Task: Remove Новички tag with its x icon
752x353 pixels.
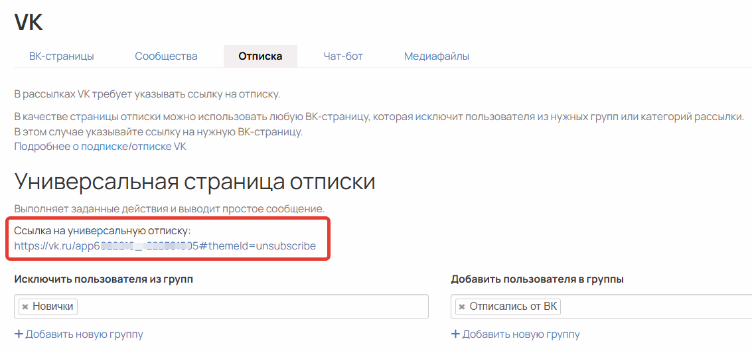Action: coord(25,307)
